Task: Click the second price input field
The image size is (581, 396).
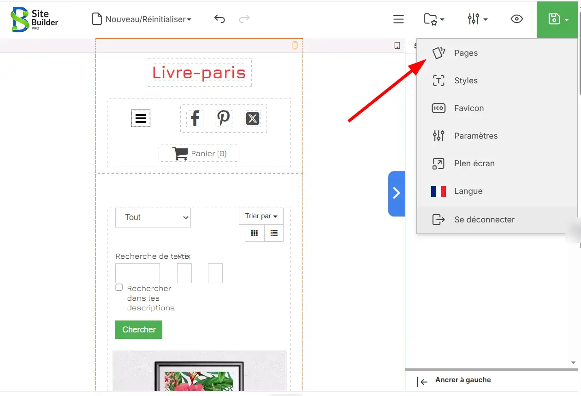Action: click(215, 273)
